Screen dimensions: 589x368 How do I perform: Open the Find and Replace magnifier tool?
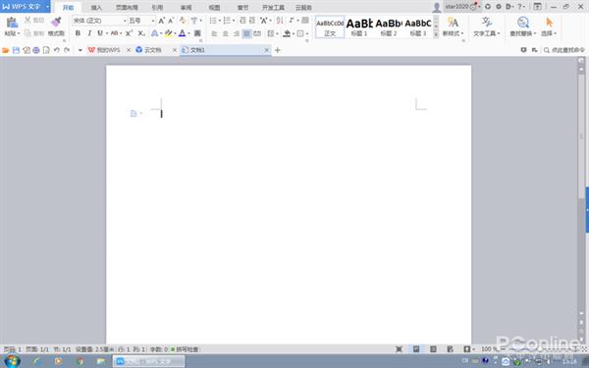pos(522,23)
